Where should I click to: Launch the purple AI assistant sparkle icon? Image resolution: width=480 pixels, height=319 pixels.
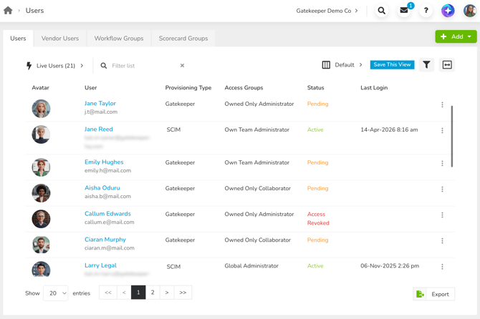pyautogui.click(x=448, y=11)
